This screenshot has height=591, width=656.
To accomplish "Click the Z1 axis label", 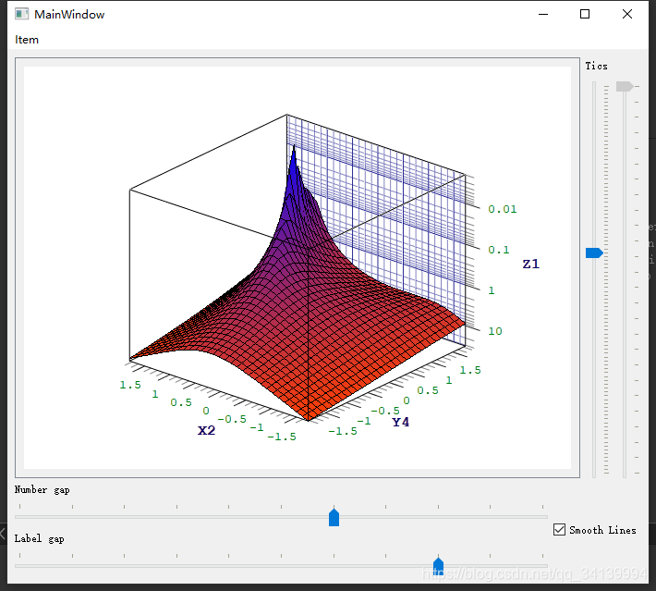I will [x=531, y=264].
